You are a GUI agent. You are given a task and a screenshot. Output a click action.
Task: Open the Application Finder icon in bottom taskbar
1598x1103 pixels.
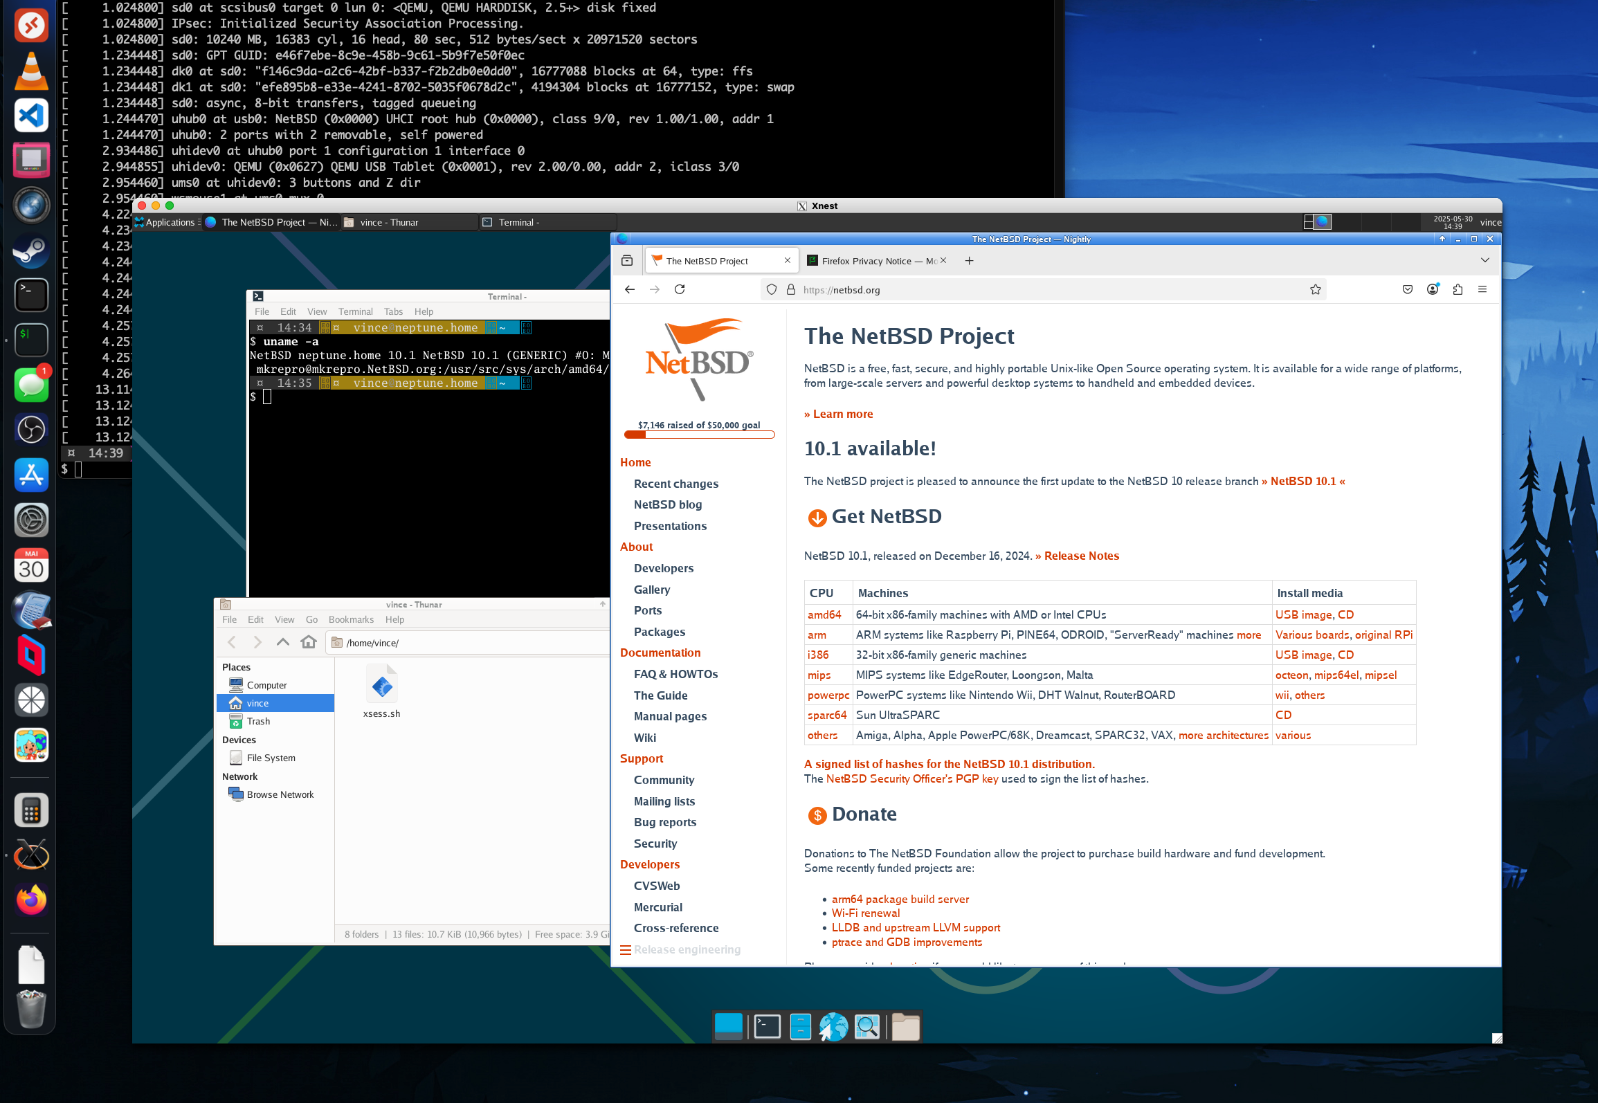867,1027
